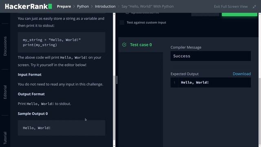Click the Test case 0 success checkmark icon
The width and height of the screenshot is (261, 147).
click(x=124, y=45)
